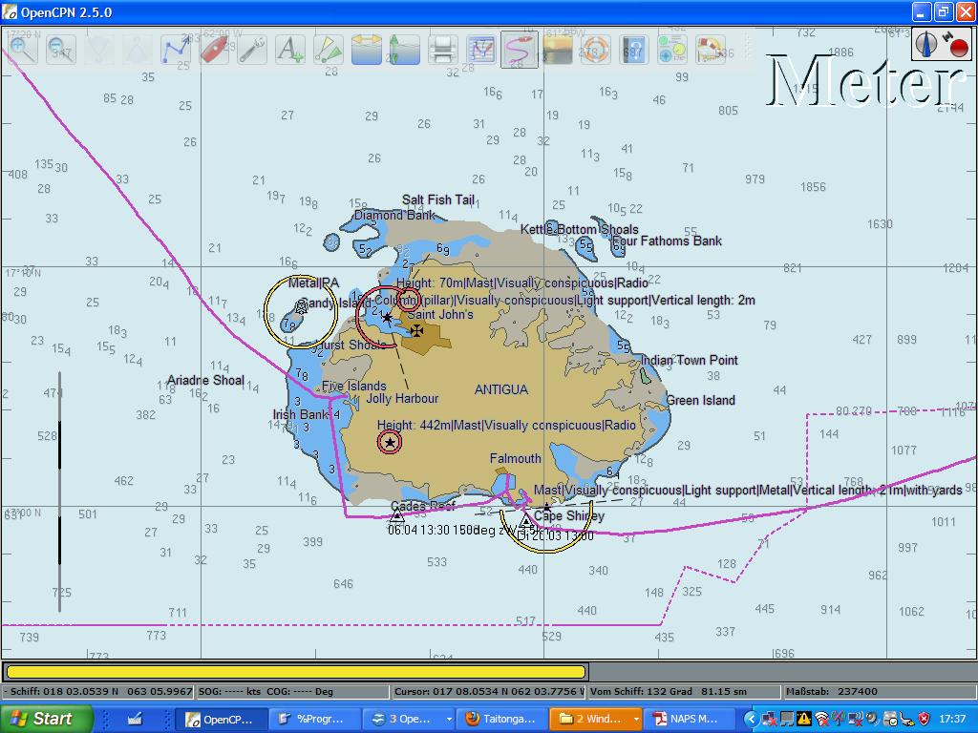Click the OpenCPN title bar app icon
Viewport: 978px width, 733px height.
point(10,11)
